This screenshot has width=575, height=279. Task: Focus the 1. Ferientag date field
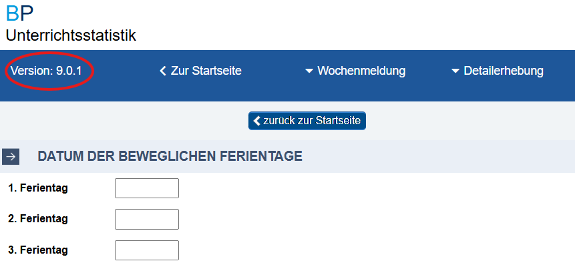point(147,188)
